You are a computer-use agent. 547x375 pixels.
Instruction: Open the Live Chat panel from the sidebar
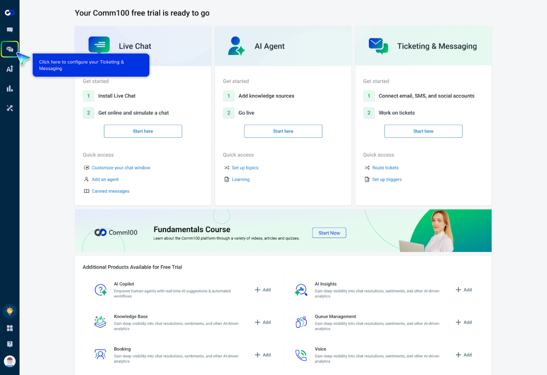10,30
